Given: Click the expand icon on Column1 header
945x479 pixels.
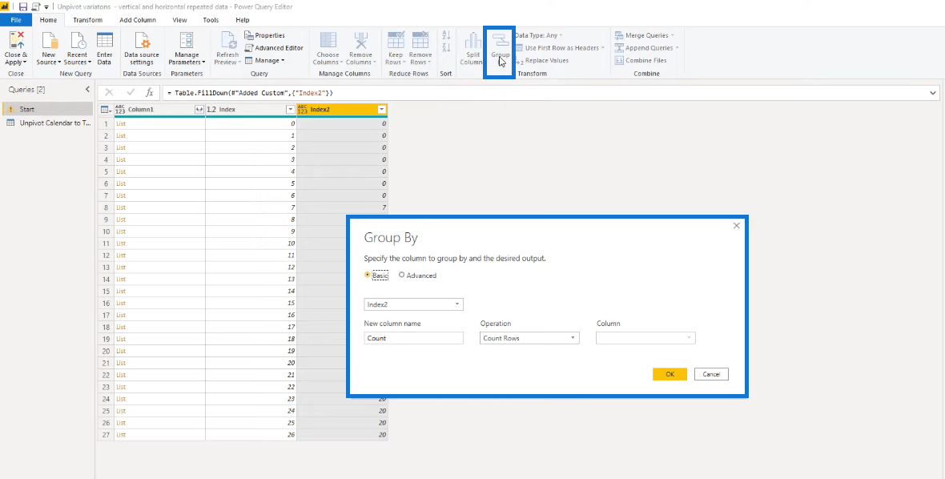Looking at the screenshot, I should pos(199,110).
